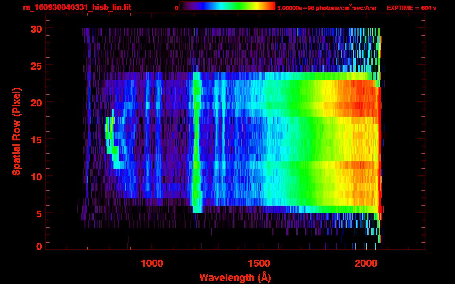Screen dimensions: 455x284
Task: Click the bright green emission line near 1200 Å
Action: pyautogui.click(x=196, y=143)
